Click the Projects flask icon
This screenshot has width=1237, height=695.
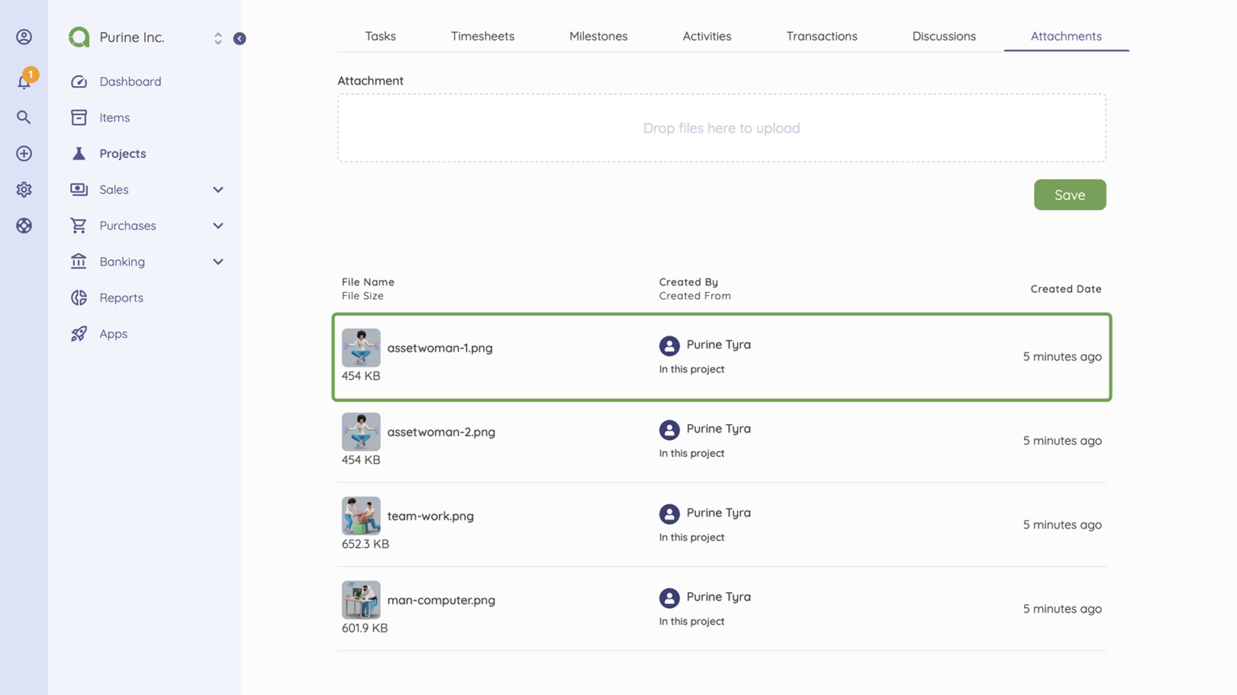pyautogui.click(x=79, y=154)
